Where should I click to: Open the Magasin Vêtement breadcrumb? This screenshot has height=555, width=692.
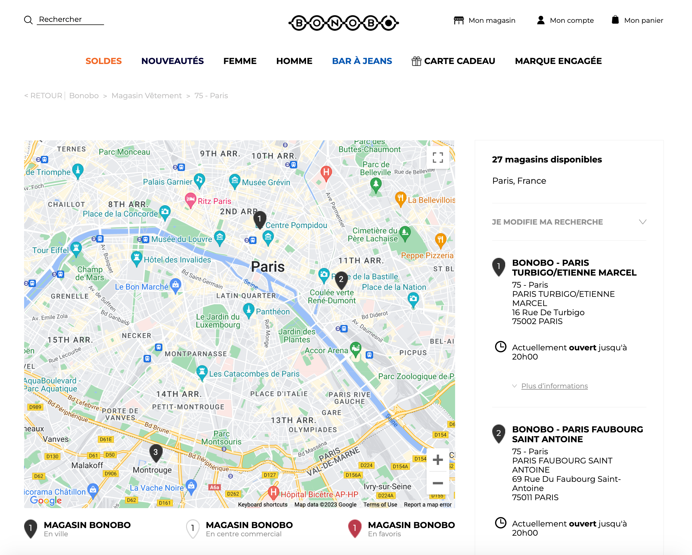(146, 96)
